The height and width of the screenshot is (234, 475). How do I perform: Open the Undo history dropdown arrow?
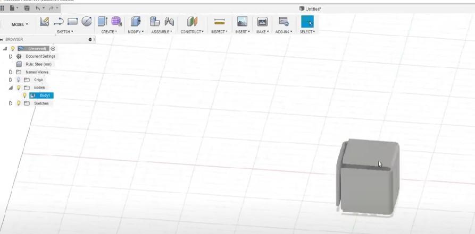tap(44, 8)
